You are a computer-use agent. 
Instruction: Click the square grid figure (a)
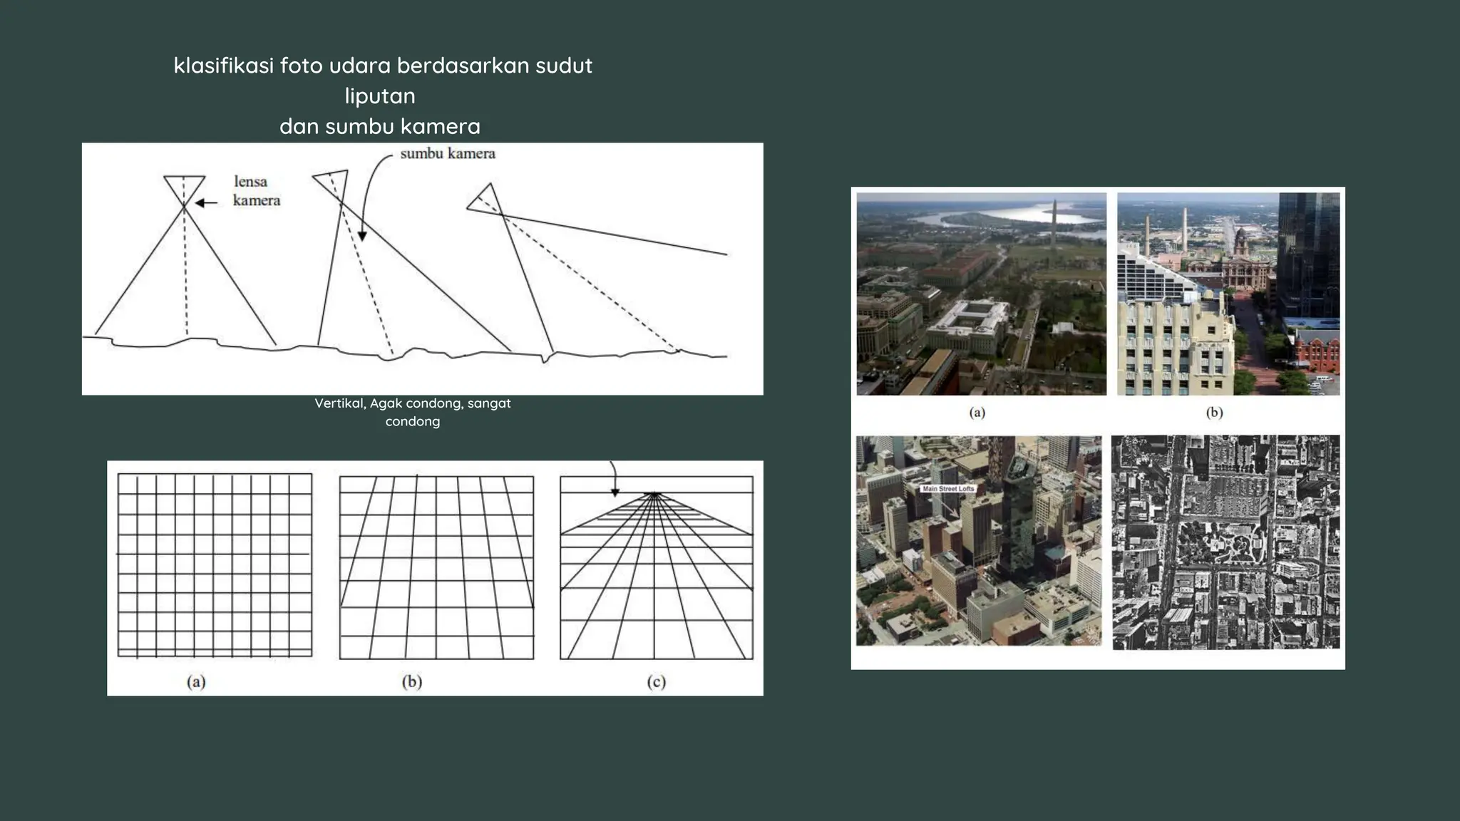pos(215,564)
